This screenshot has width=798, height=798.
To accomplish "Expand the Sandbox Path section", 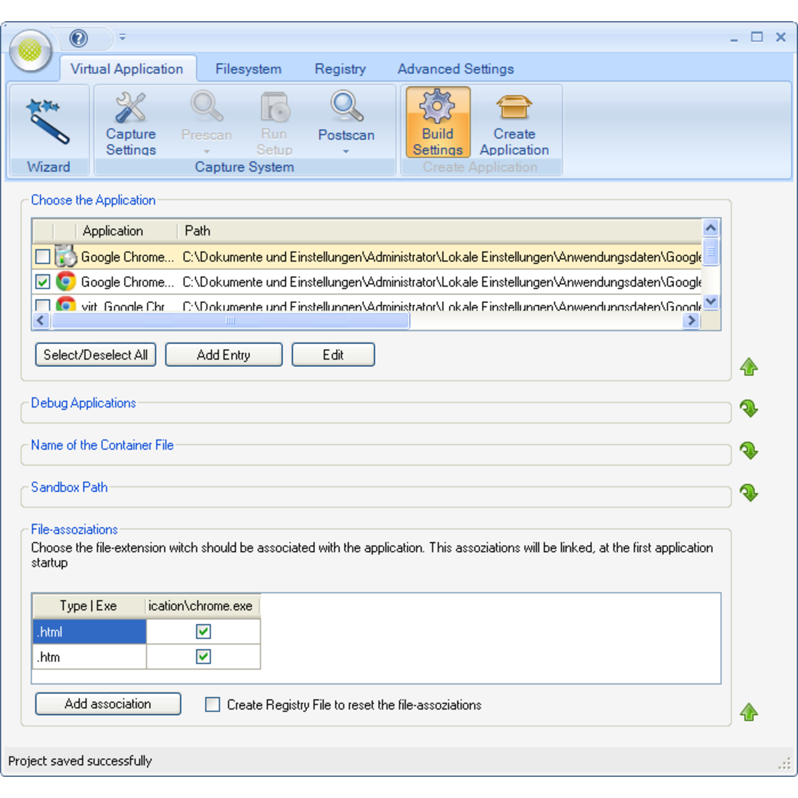I will click(749, 493).
